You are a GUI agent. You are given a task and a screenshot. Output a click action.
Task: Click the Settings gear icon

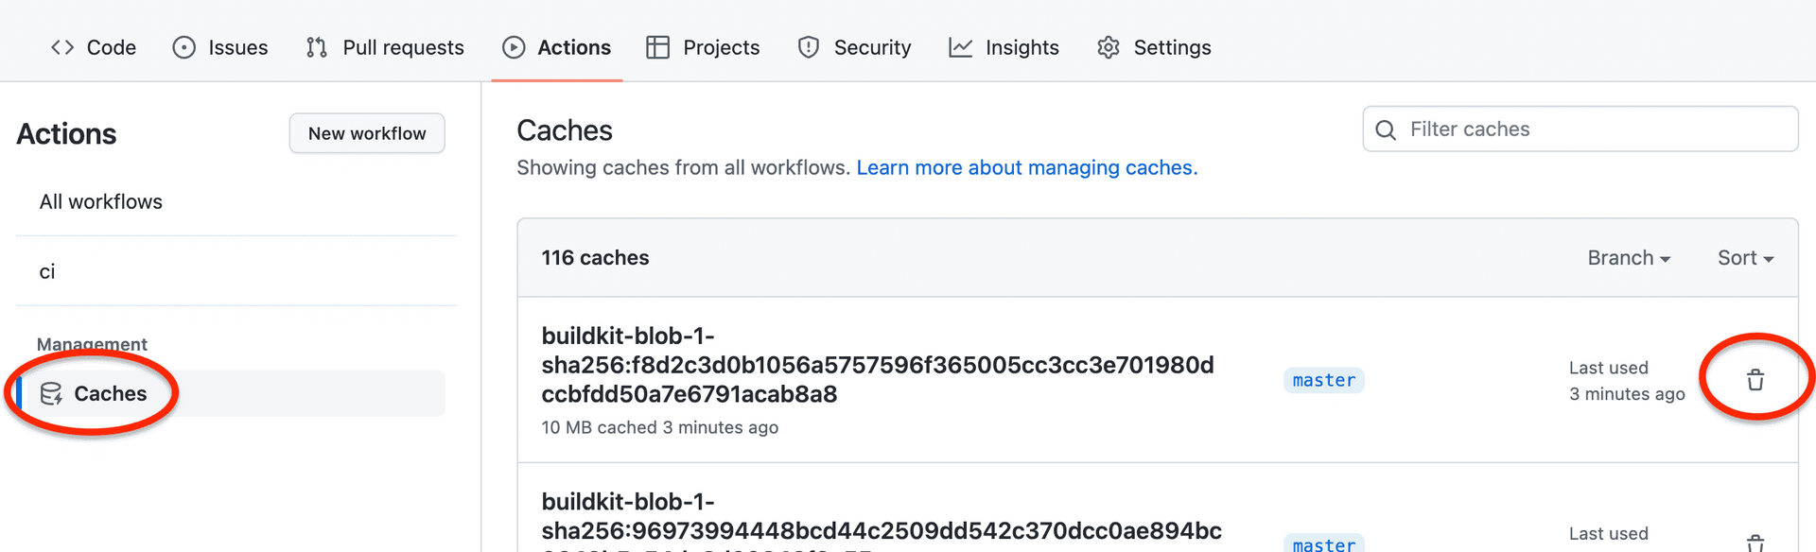tap(1109, 47)
